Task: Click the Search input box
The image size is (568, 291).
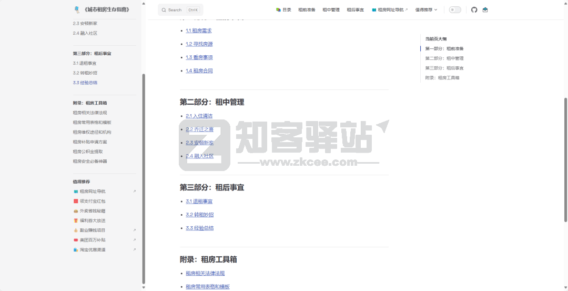Action: 180,10
